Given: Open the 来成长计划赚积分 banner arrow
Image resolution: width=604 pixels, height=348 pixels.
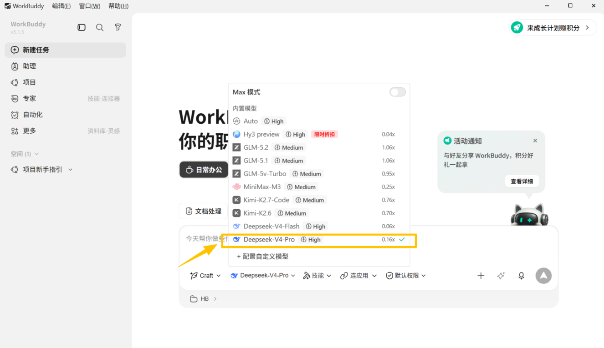Looking at the screenshot, I should pos(588,28).
